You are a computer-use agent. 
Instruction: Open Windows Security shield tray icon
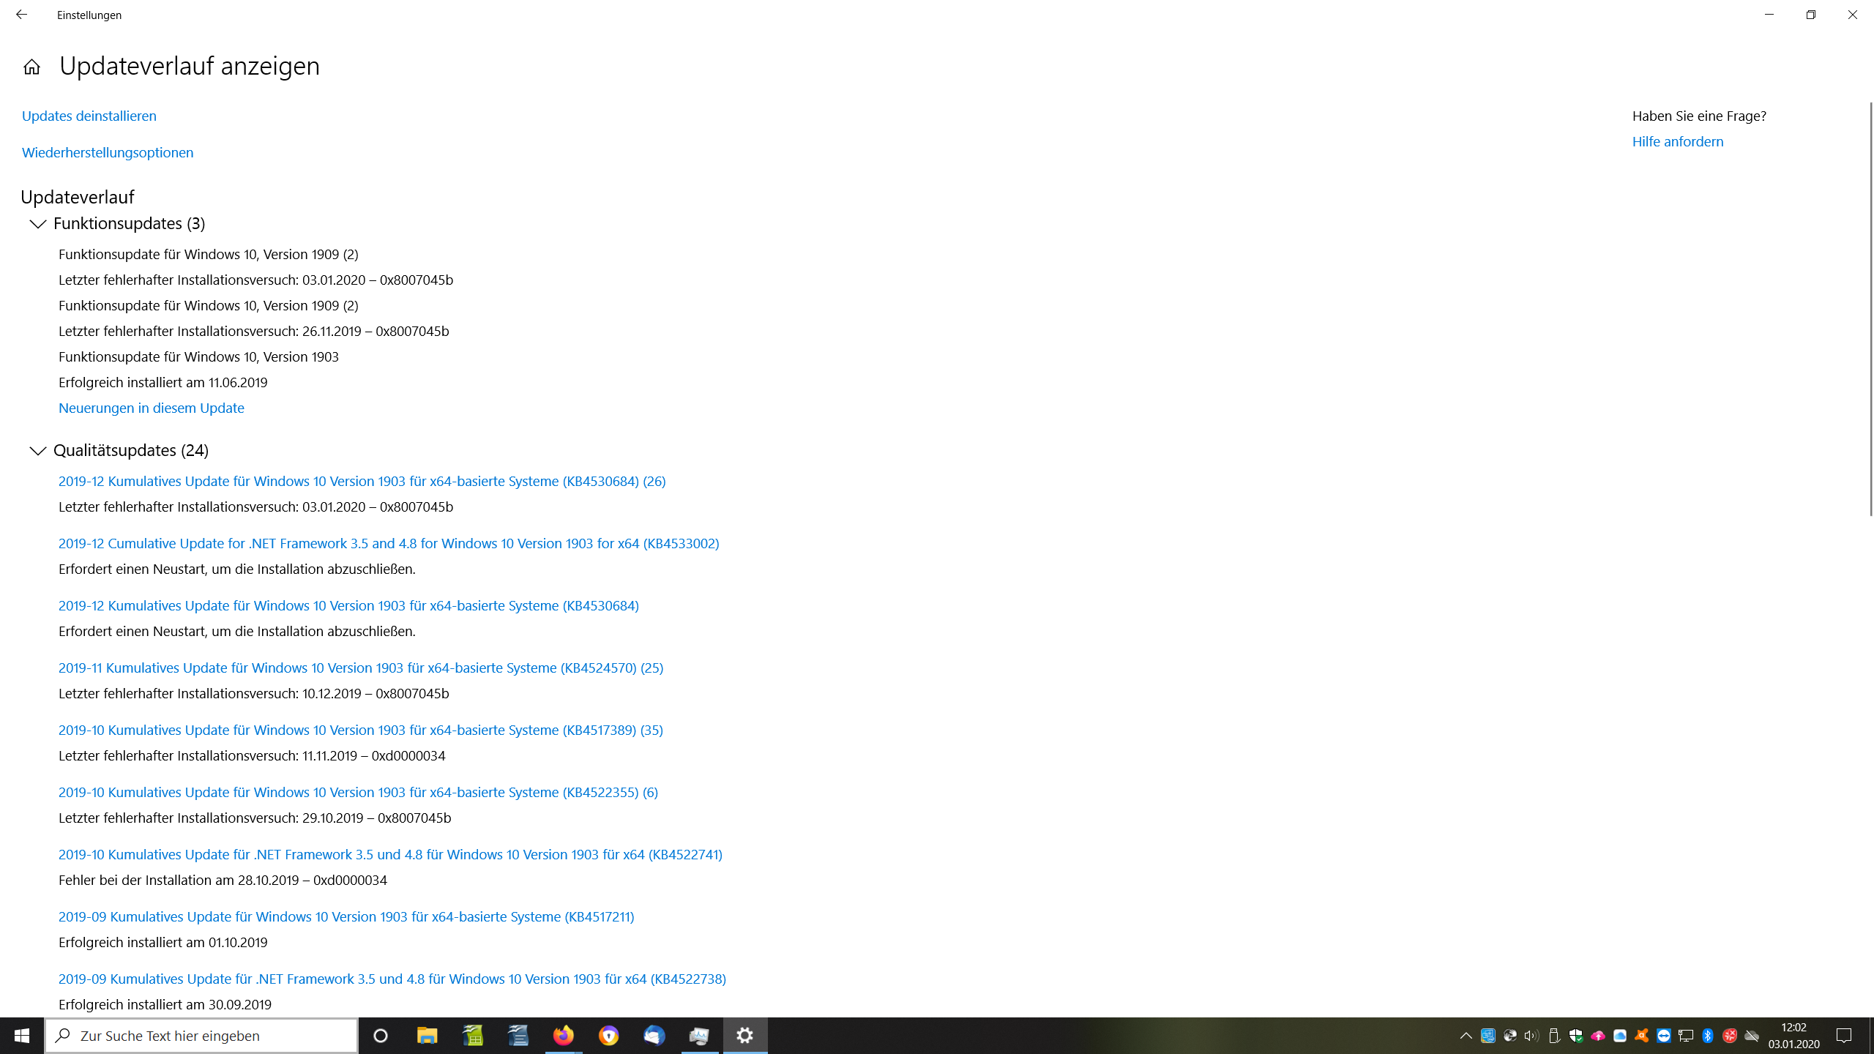coord(1575,1035)
